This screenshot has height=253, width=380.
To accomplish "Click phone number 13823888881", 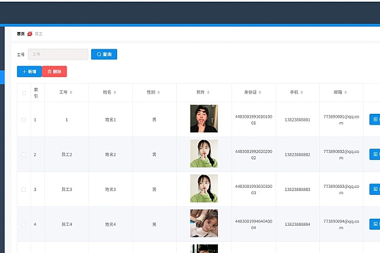I will pos(298,120).
